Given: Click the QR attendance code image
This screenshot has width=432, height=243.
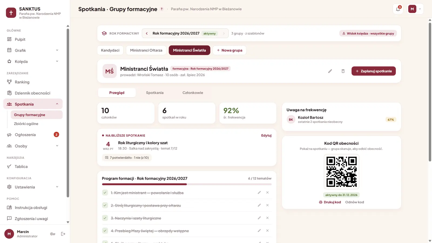Looking at the screenshot, I should pyautogui.click(x=342, y=172).
